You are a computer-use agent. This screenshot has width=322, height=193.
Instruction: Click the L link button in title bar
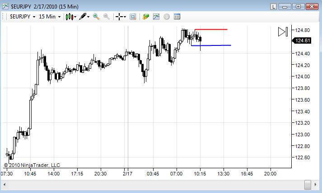273,7
